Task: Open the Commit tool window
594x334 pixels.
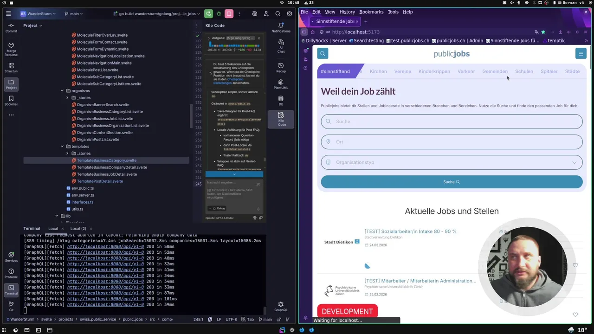Action: click(x=11, y=28)
